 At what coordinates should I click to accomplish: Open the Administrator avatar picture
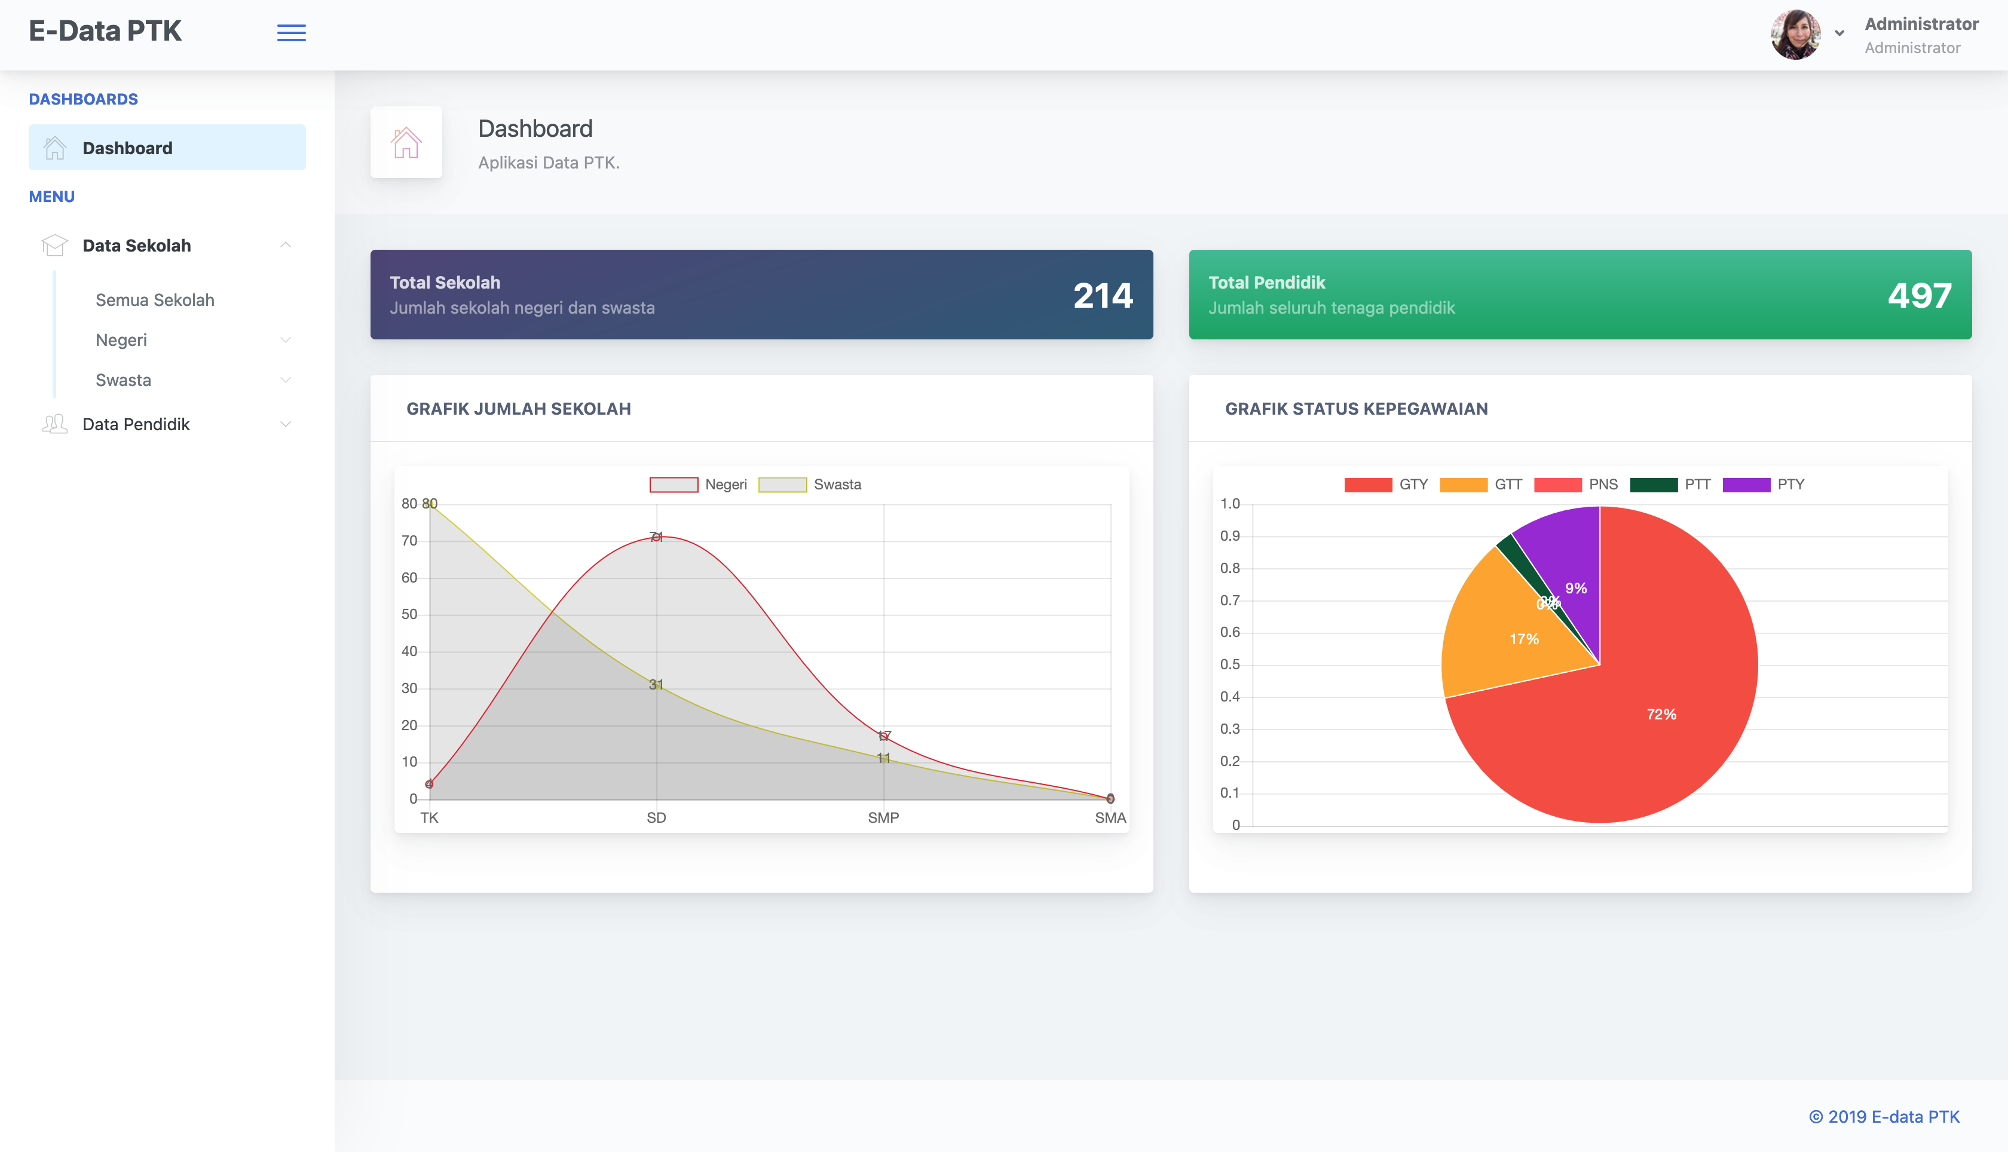[1795, 34]
